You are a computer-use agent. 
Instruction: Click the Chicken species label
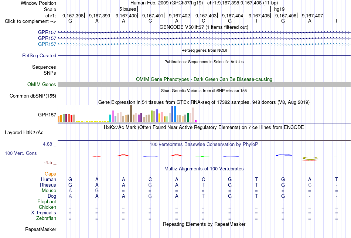tap(47, 207)
